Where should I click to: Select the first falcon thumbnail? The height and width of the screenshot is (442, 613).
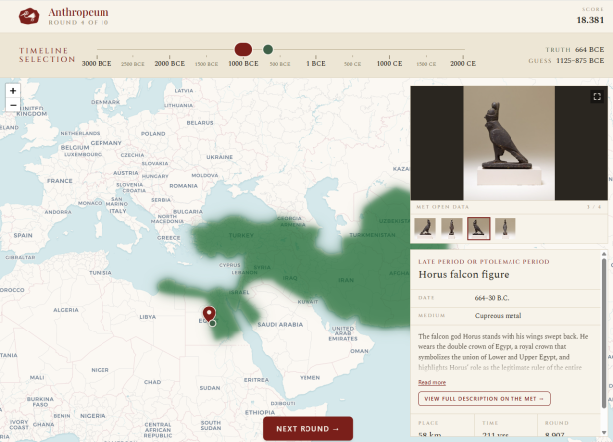point(425,228)
